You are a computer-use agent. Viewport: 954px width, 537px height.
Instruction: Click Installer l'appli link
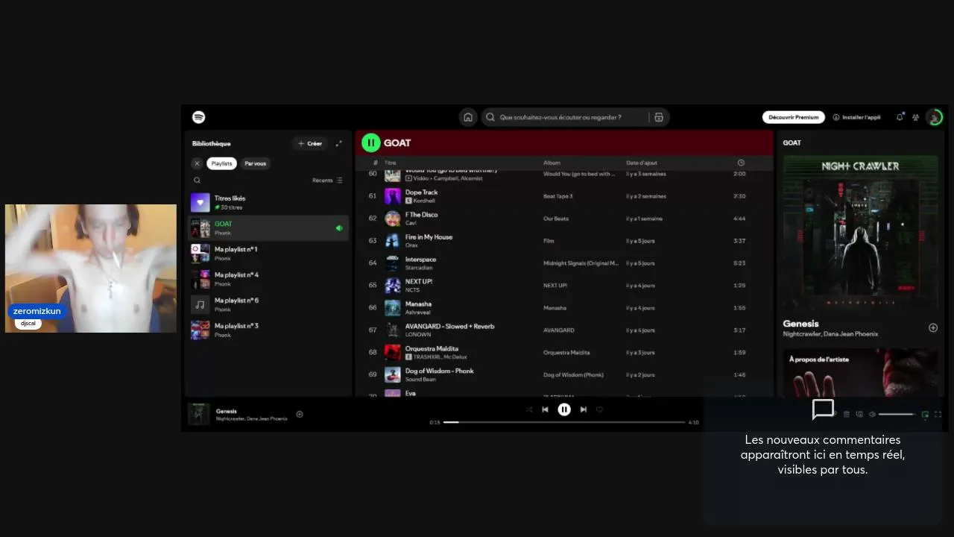pos(856,117)
